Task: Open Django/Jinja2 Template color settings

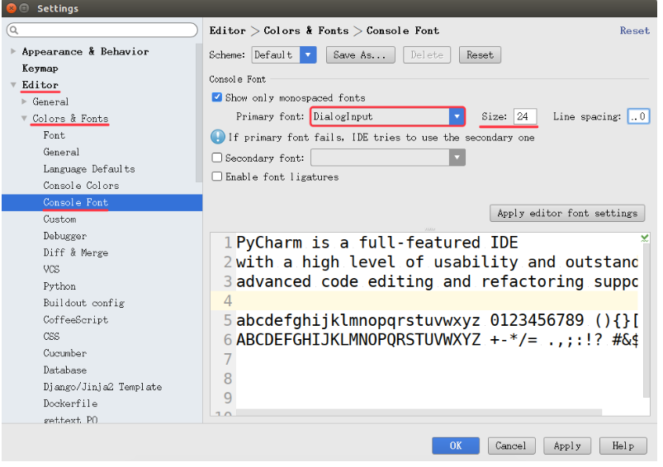Action: [102, 387]
